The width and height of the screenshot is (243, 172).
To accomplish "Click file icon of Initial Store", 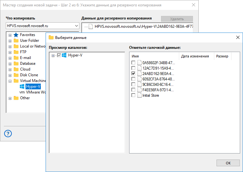I will pyautogui.click(x=139, y=95).
